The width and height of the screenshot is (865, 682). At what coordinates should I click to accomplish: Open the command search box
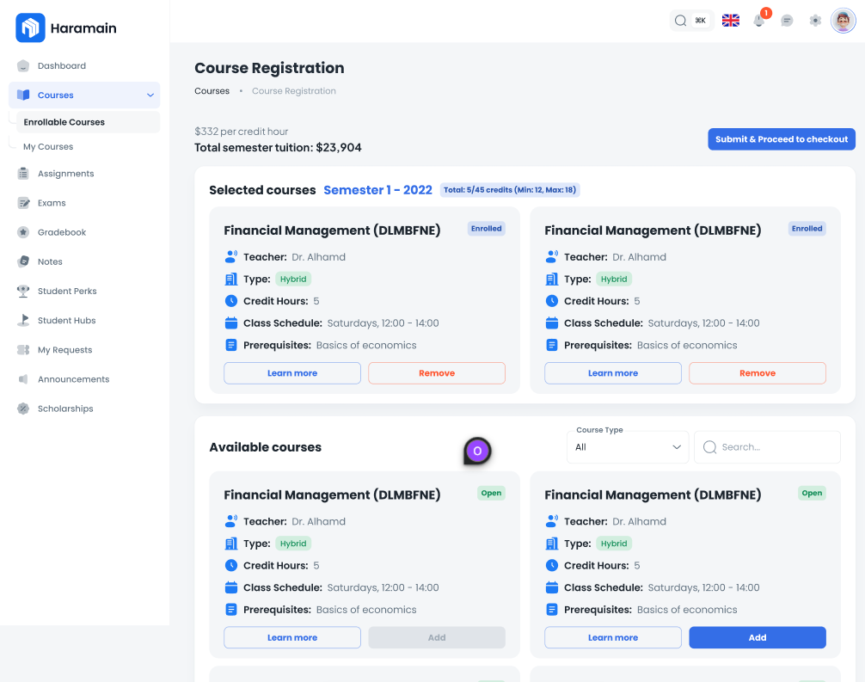click(690, 21)
